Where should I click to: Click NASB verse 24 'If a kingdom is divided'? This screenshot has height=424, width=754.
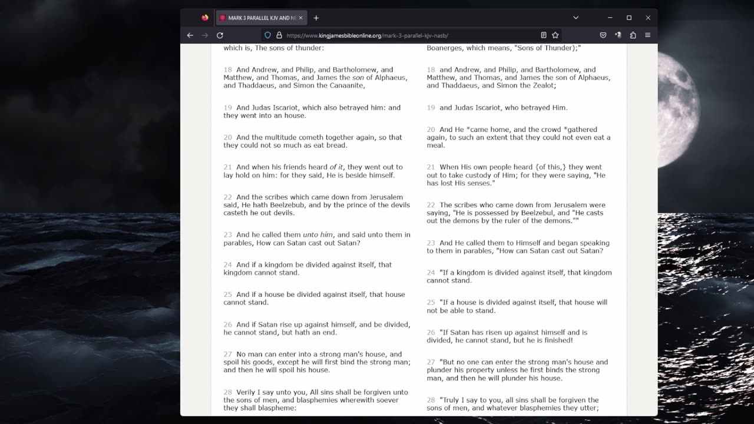(519, 276)
